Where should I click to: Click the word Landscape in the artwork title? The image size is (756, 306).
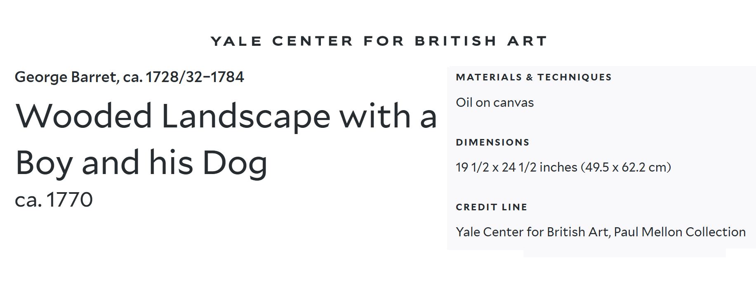click(246, 116)
